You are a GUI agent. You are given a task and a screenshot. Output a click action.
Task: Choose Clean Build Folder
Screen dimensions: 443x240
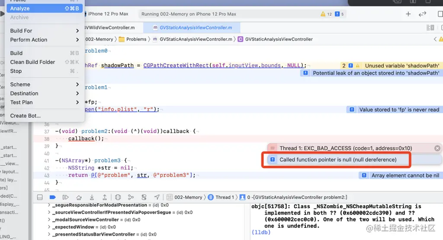pos(45,62)
